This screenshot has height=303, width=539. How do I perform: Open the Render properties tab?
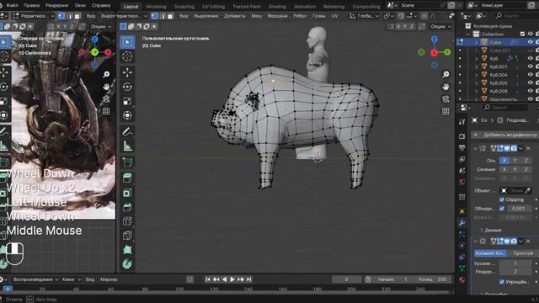462,136
